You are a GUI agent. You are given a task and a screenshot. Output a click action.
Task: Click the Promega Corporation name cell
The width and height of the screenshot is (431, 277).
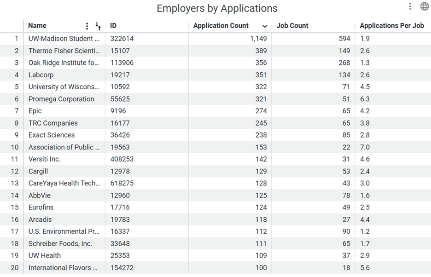point(61,99)
